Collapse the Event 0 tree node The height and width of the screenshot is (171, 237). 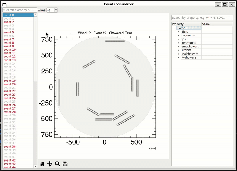[x=174, y=28]
